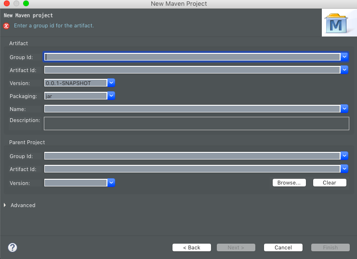Click the green zoom window button

[x=26, y=3]
